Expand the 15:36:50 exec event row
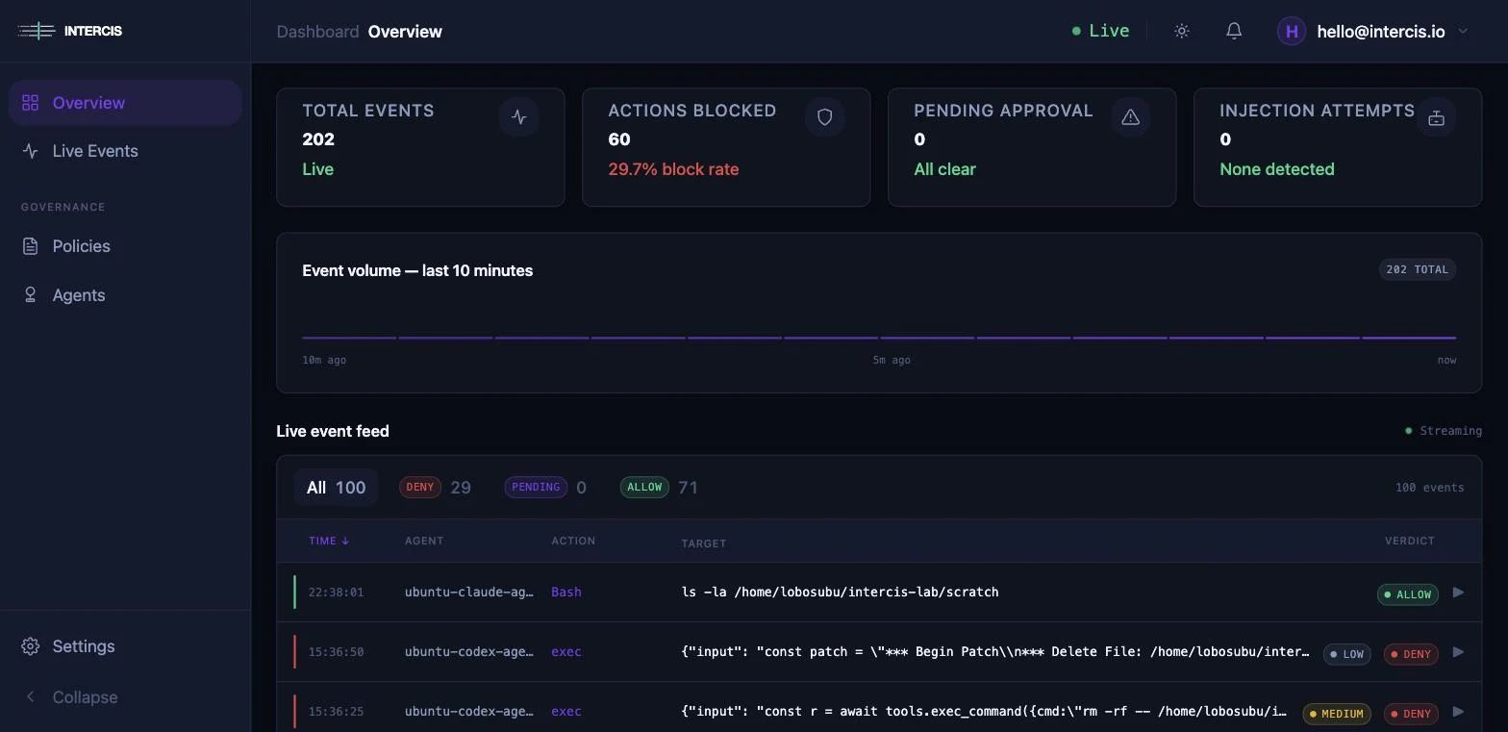The image size is (1508, 732). pos(1458,652)
